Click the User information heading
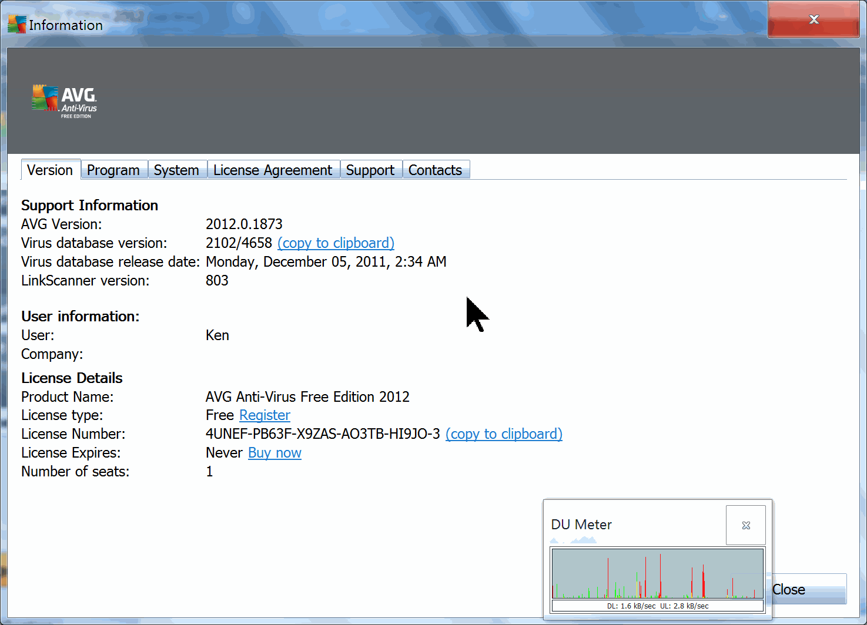Viewport: 867px width, 625px height. pos(81,317)
